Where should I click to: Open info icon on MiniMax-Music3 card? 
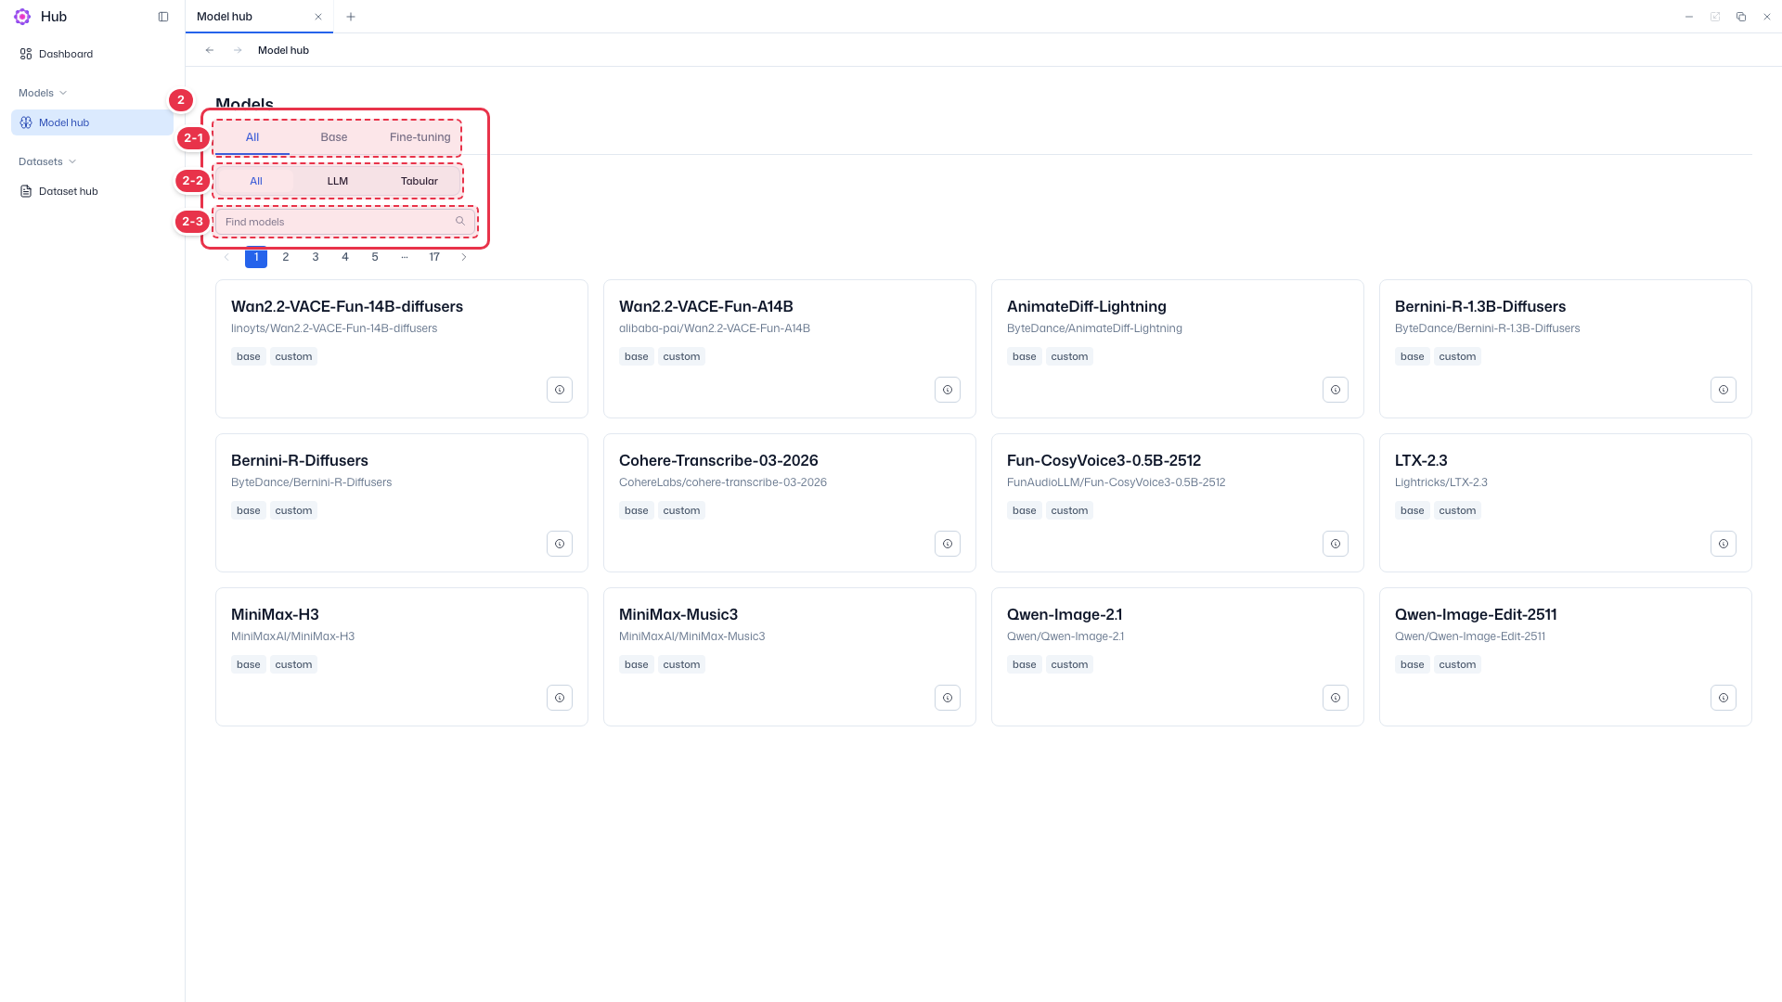(x=948, y=698)
